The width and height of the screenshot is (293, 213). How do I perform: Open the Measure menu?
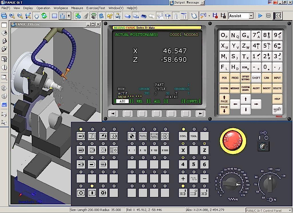pos(77,8)
